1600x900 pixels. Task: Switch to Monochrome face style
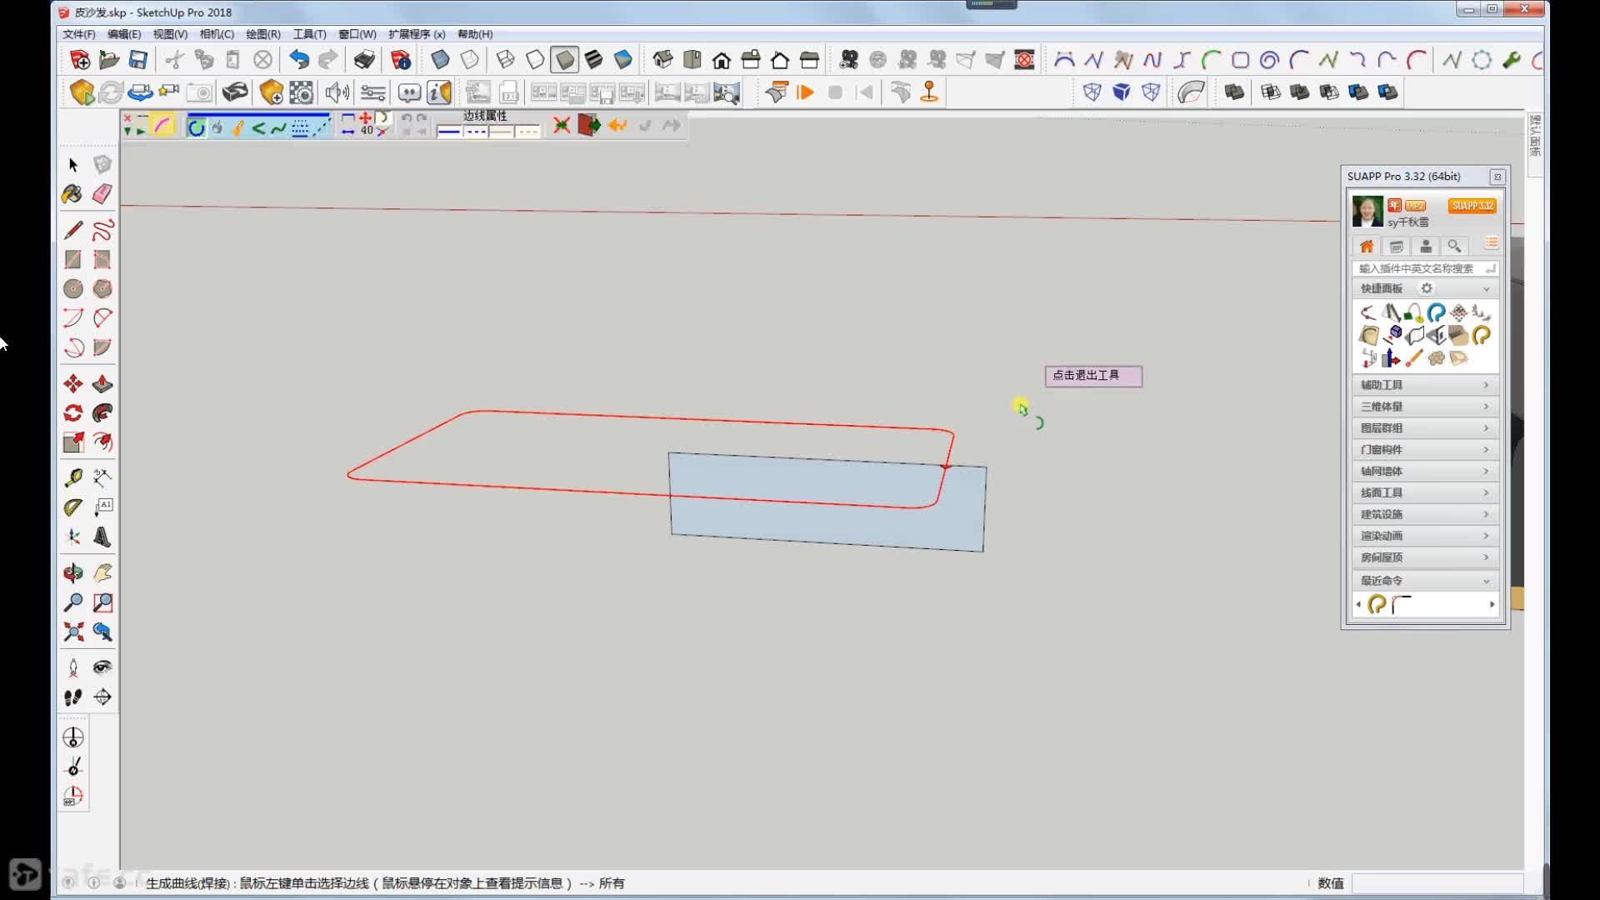[623, 60]
